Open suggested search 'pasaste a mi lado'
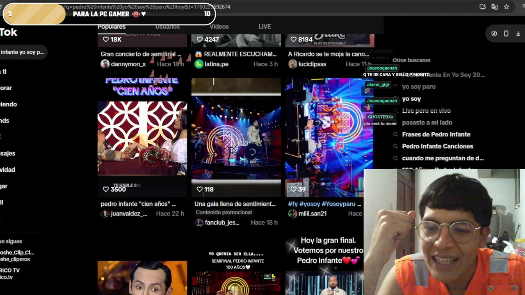Screen dimensions: 525x295 pyautogui.click(x=427, y=123)
